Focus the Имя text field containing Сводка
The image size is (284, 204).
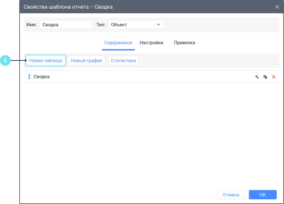(x=66, y=25)
